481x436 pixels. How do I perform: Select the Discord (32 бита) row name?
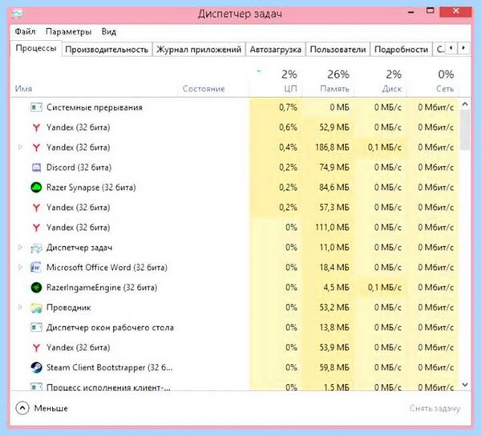[79, 168]
